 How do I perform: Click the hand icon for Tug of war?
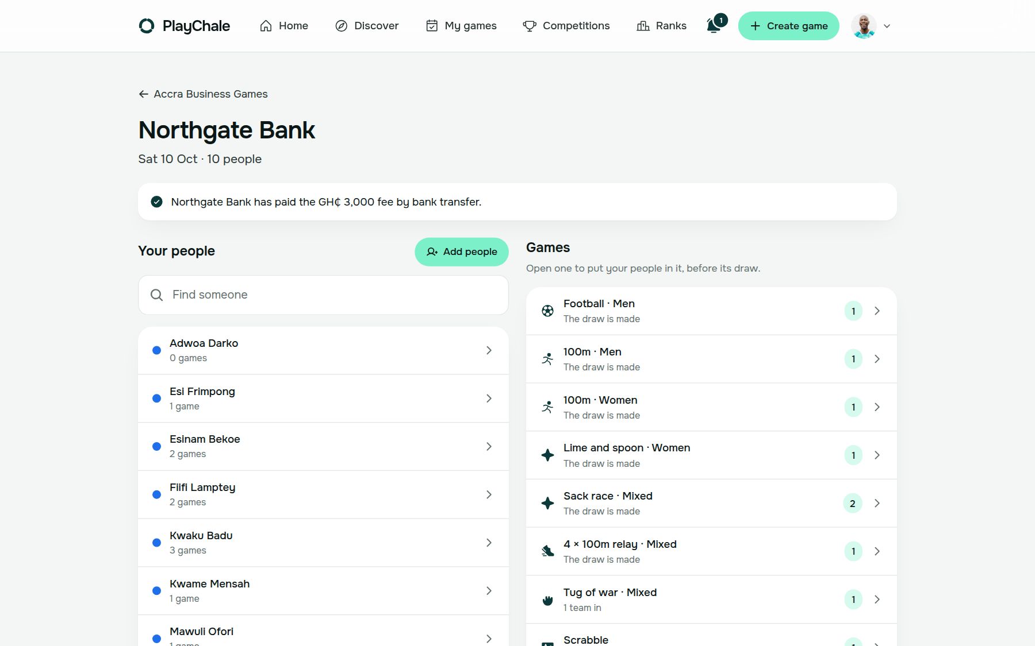tap(547, 600)
